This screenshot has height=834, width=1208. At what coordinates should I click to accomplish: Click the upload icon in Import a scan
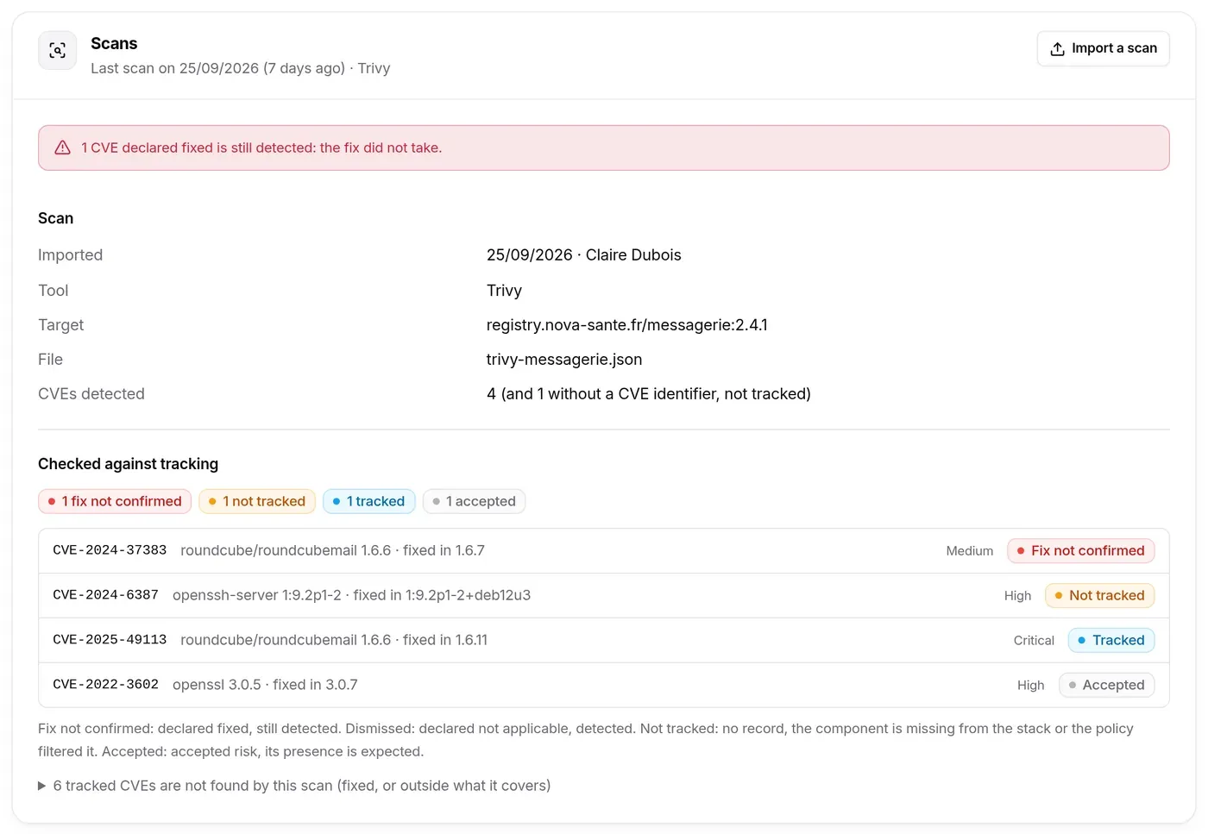tap(1057, 49)
